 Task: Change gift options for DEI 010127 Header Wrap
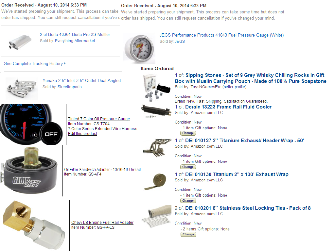coord(188,167)
